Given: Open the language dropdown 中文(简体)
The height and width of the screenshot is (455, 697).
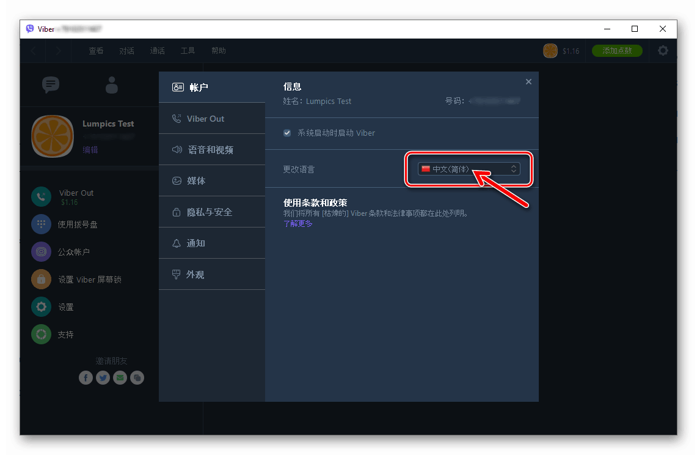Looking at the screenshot, I should (469, 169).
